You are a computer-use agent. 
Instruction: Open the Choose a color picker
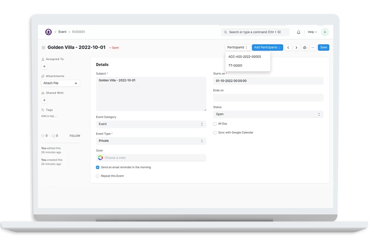point(151,158)
